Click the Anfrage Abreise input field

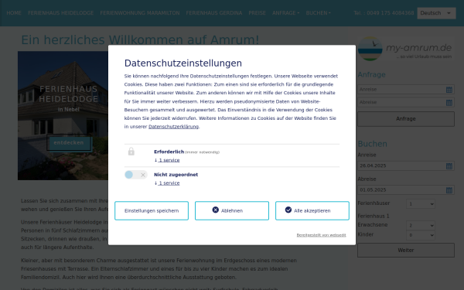pos(406,103)
